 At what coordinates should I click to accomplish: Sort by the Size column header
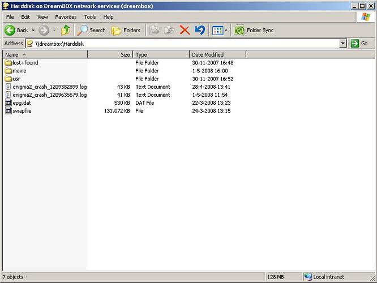pyautogui.click(x=110, y=54)
